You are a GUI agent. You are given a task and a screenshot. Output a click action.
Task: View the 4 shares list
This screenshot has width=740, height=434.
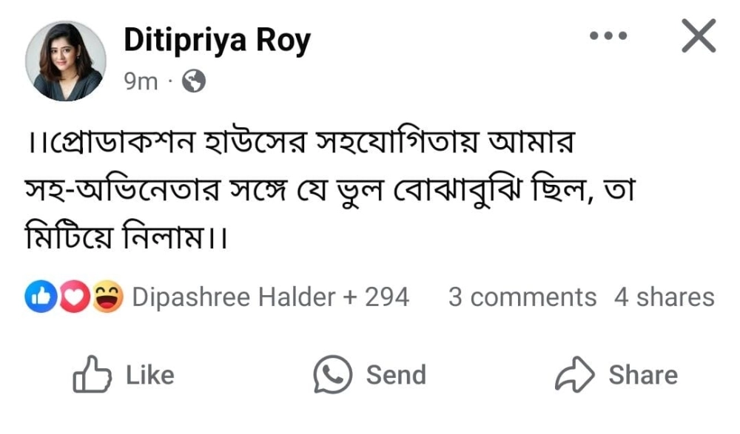click(x=664, y=297)
